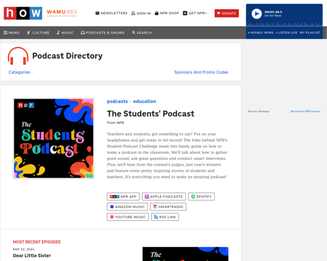Image resolution: width=327 pixels, height=261 pixels.
Task: Click the Sign In person icon
Action: (x=133, y=13)
